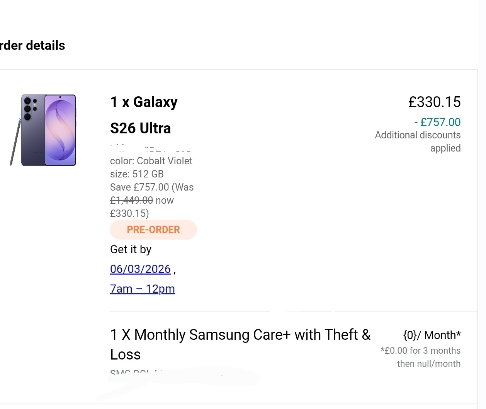Click the "*£0.00 for 3 months" note

[x=420, y=351]
